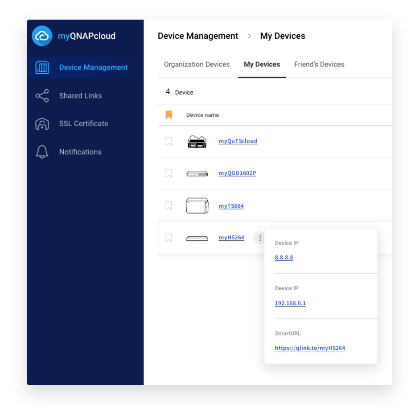Toggle bookmark for myTS664 device
Image resolution: width=419 pixels, height=419 pixels.
coord(169,206)
